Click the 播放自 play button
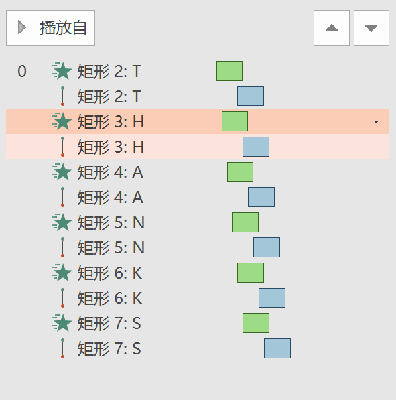396x400 pixels. pos(50,28)
